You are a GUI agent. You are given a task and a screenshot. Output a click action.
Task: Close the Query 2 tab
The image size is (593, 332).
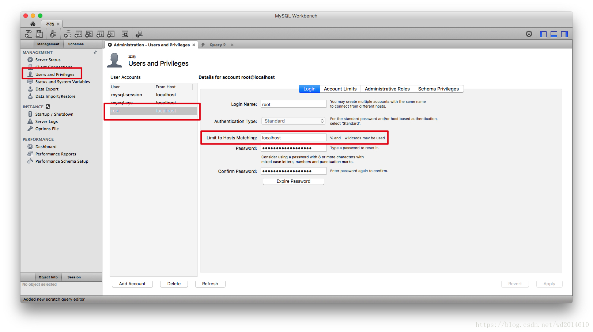click(232, 45)
